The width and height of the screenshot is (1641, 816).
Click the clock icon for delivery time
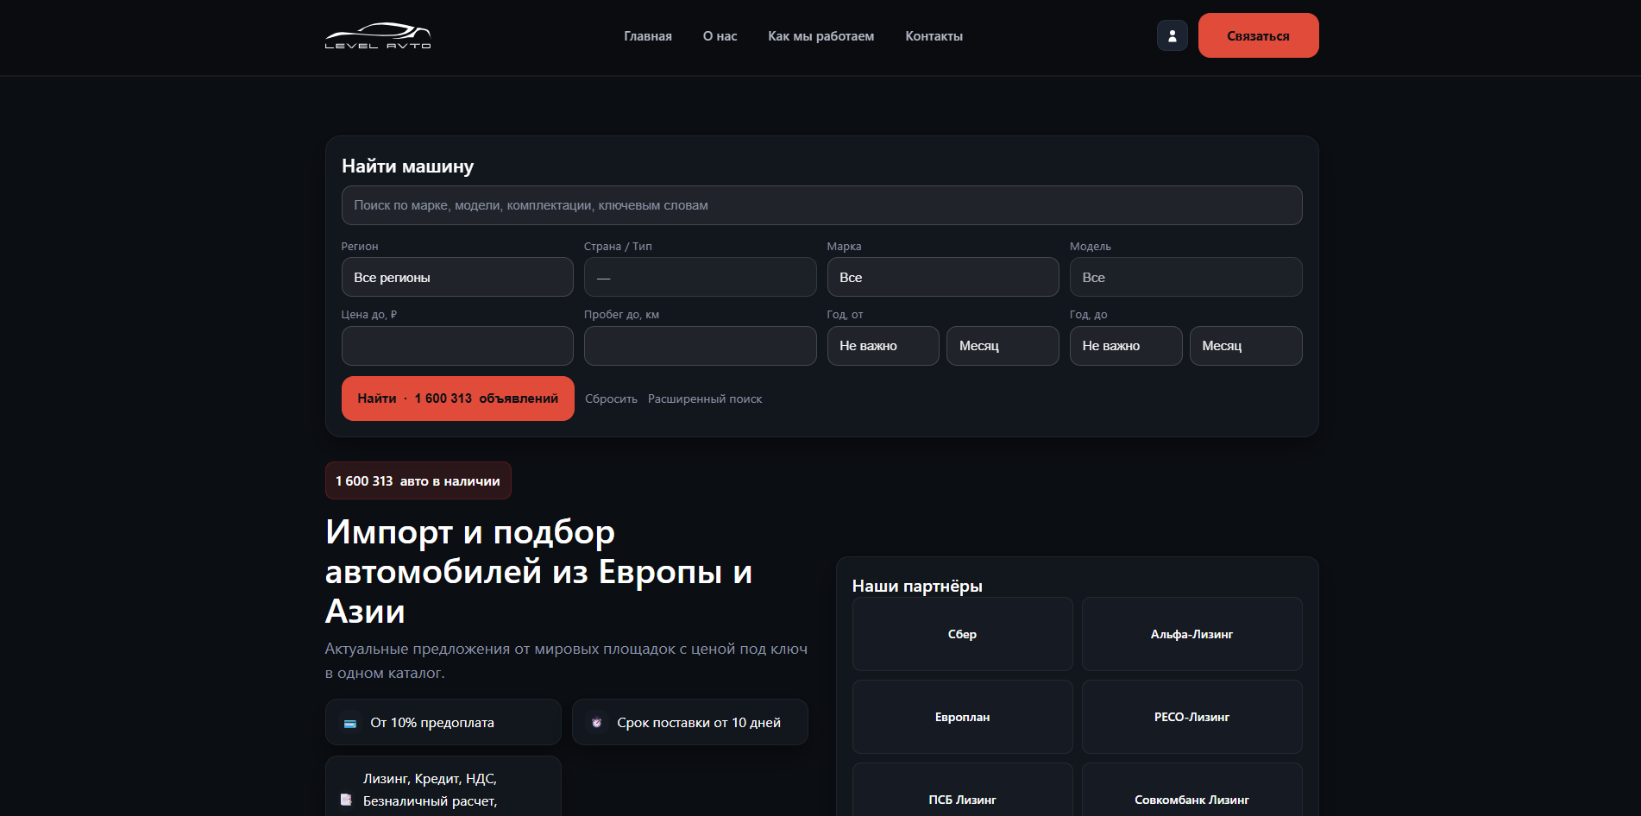pyautogui.click(x=596, y=723)
